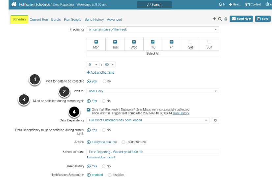
Task: Click the Search bar in the header
Action: click(x=154, y=5)
